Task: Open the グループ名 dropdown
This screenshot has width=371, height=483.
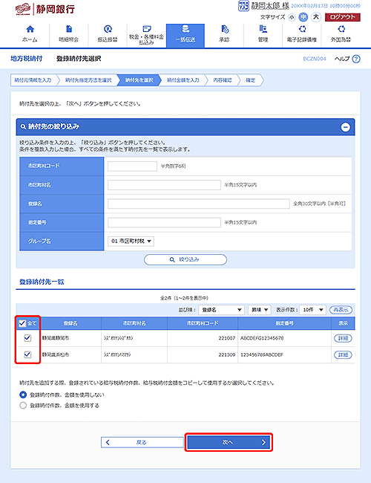Action: [131, 241]
